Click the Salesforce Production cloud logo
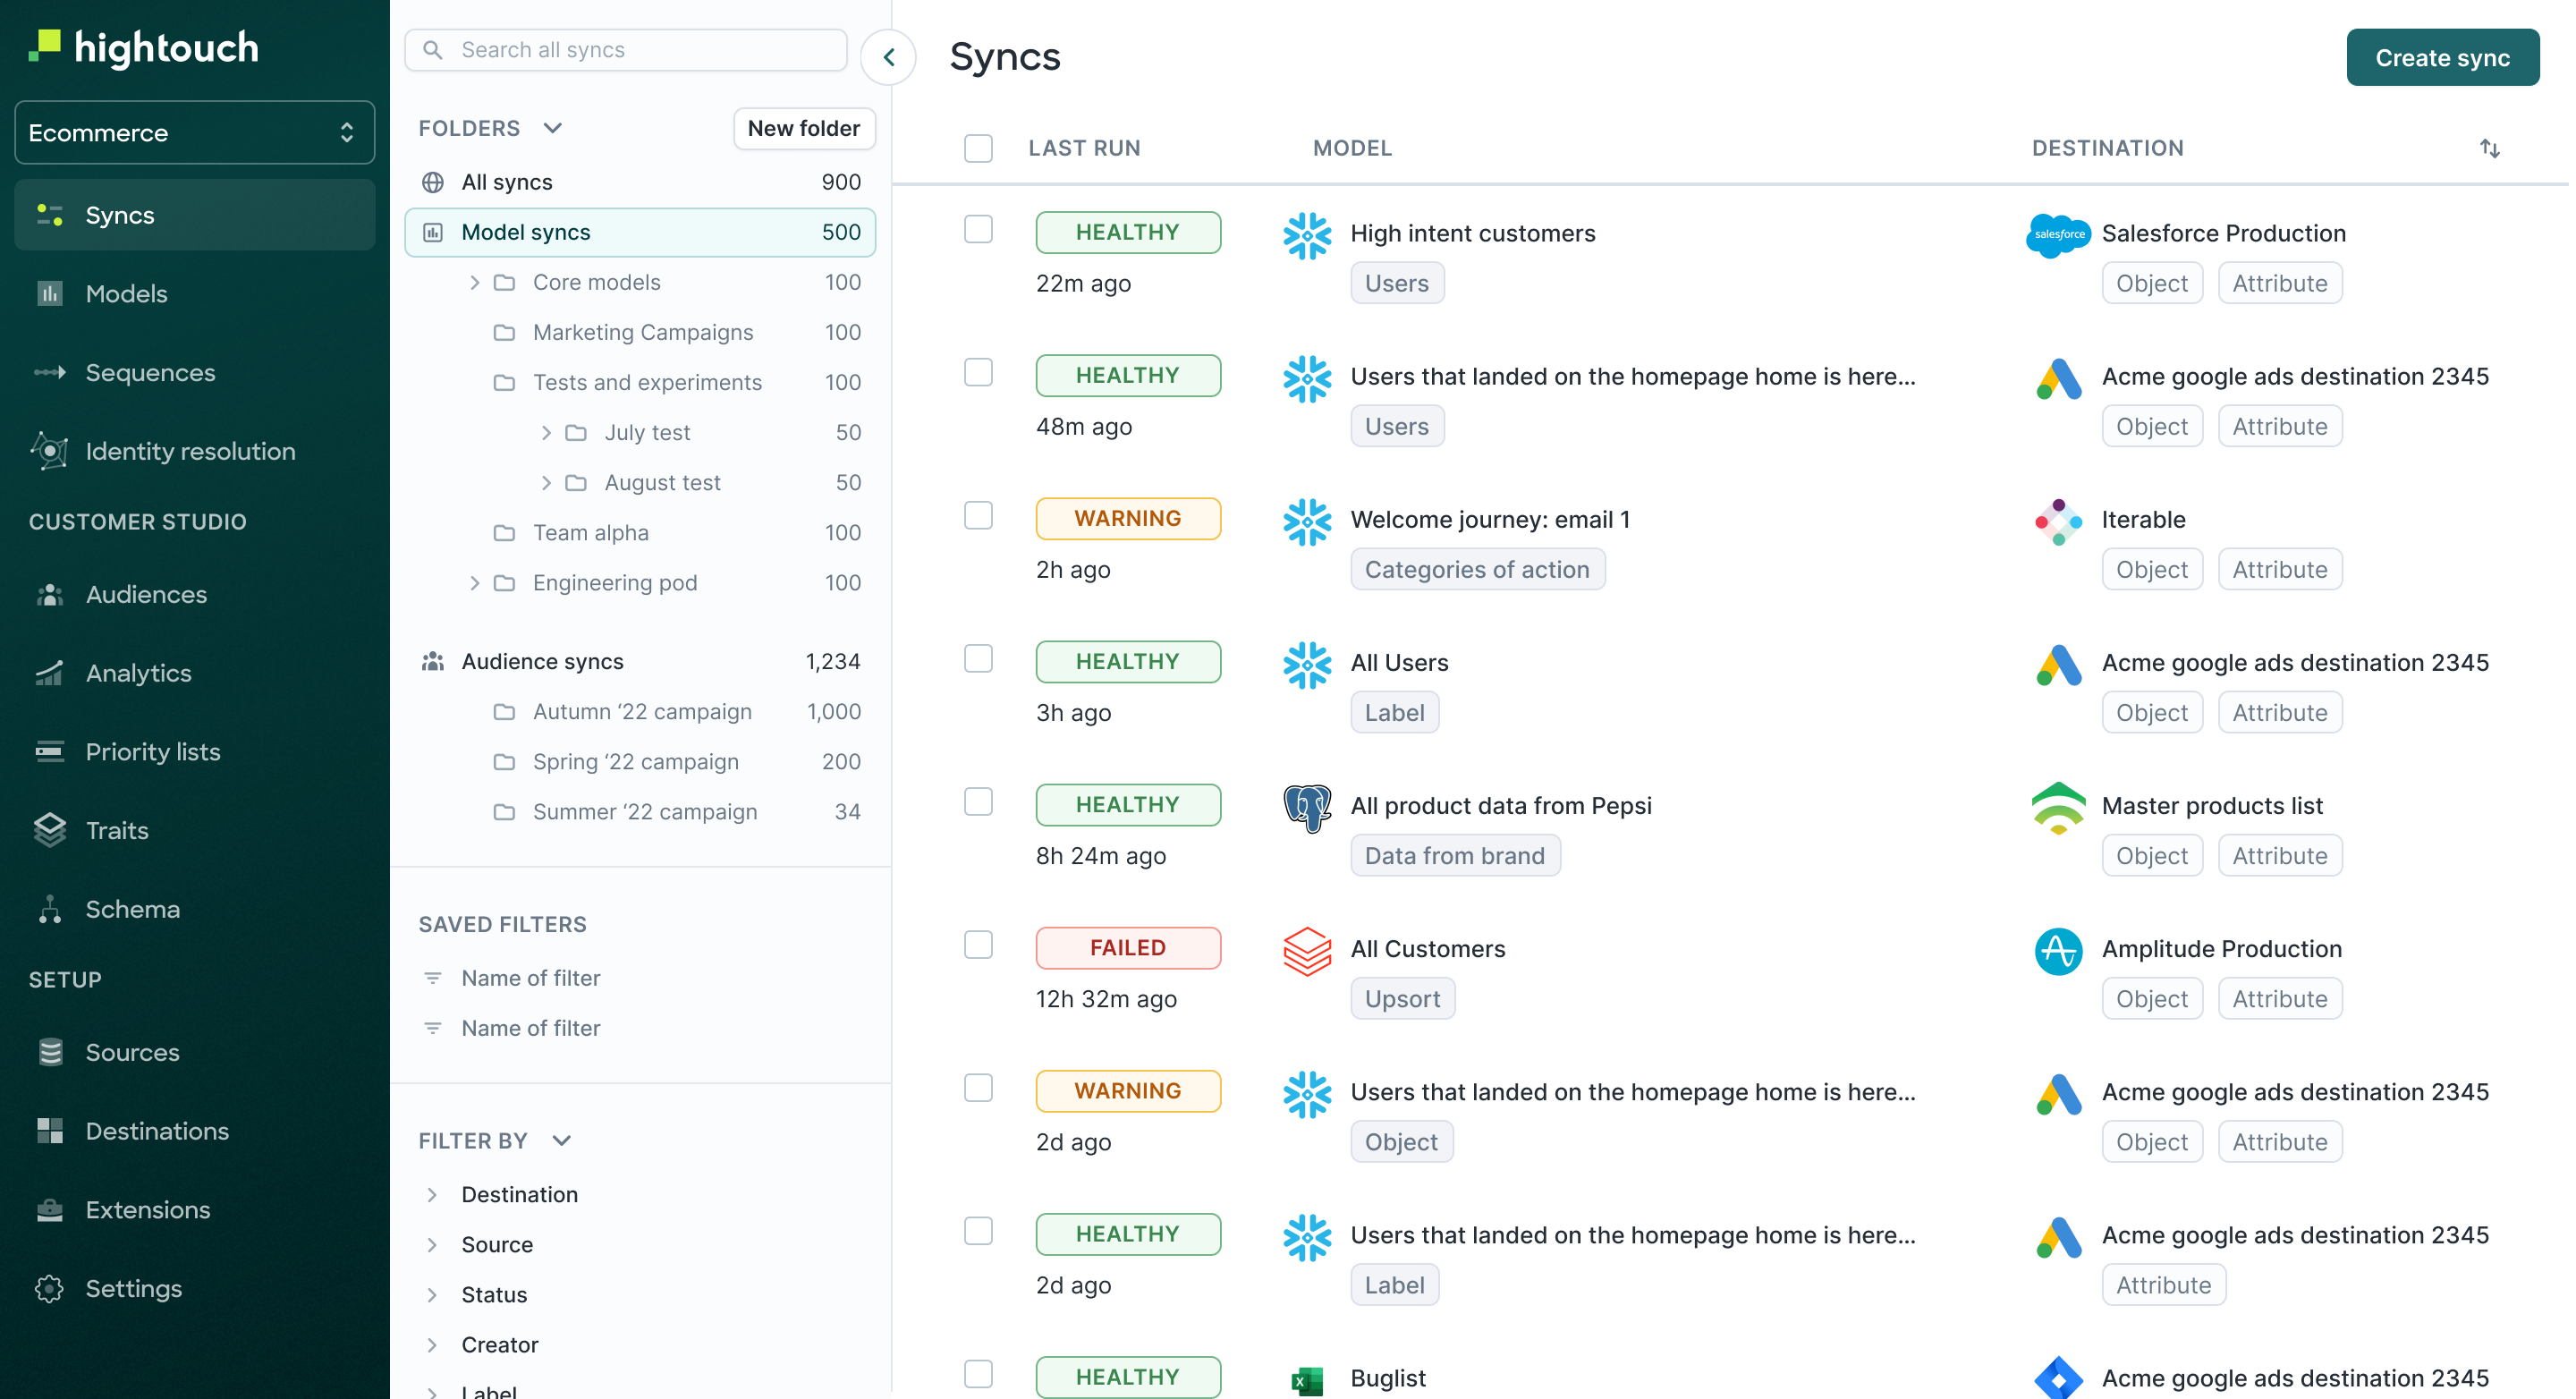The width and height of the screenshot is (2576, 1399). (x=2057, y=234)
